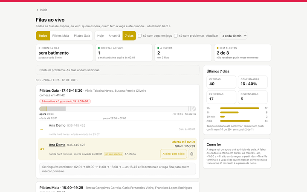
Task: Click the 'sem alertas' badge
Action: pyautogui.click(x=113, y=154)
